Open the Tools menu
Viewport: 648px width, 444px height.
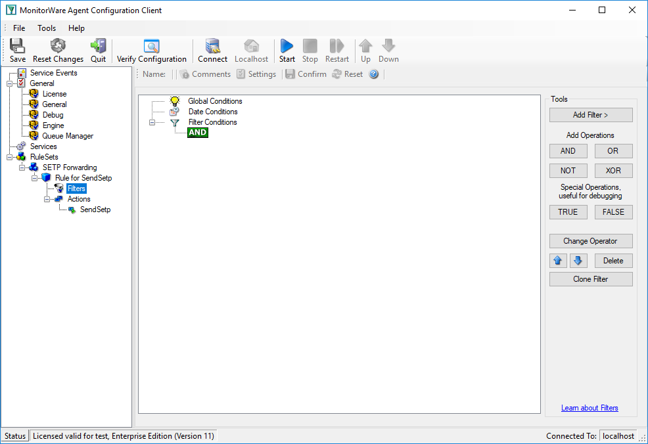(47, 28)
